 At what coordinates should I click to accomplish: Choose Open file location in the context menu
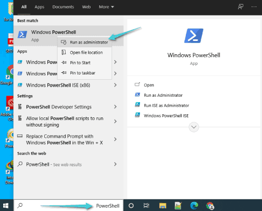pos(85,53)
